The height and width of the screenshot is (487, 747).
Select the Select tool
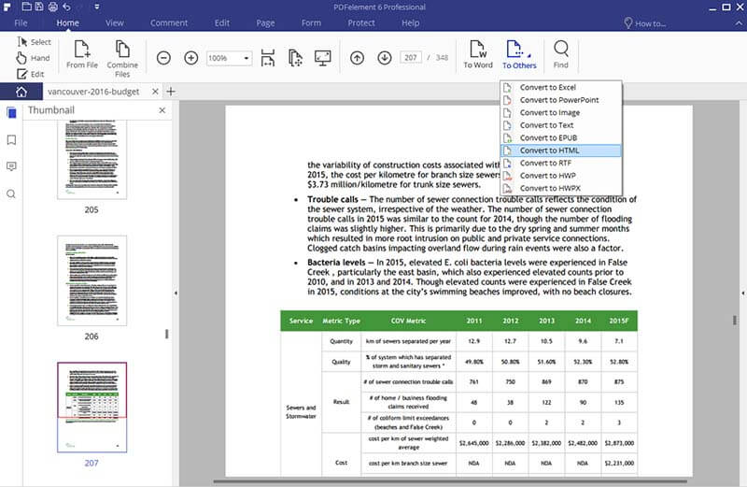[x=34, y=42]
